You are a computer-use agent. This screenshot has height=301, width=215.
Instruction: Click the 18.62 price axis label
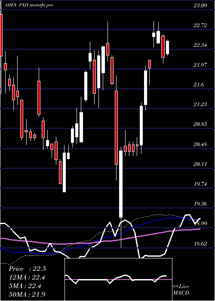pyautogui.click(x=200, y=244)
